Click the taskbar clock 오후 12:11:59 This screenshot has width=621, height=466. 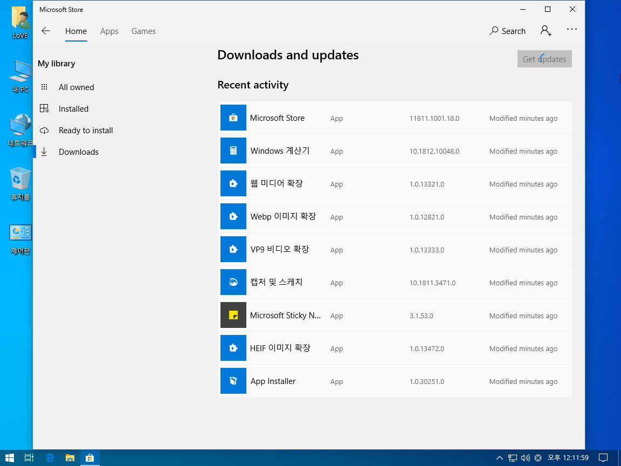pyautogui.click(x=568, y=458)
